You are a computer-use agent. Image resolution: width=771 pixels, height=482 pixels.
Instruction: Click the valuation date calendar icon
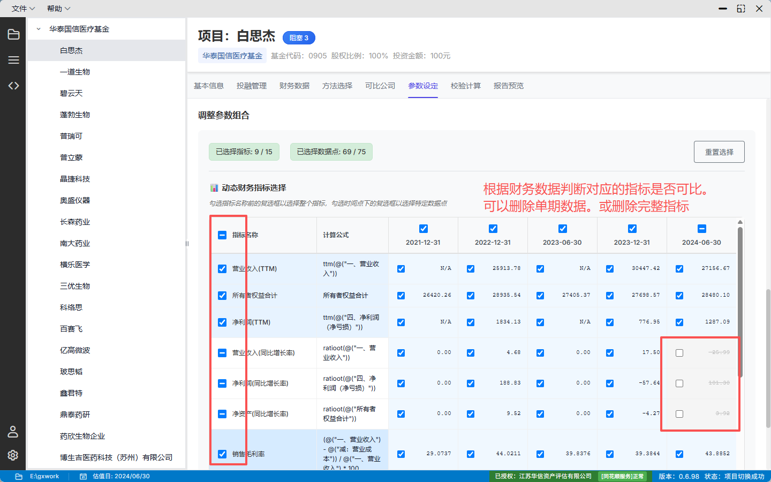tap(83, 476)
